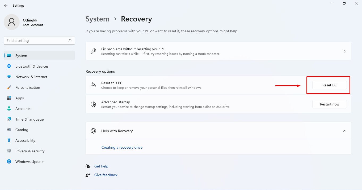
Task: Collapse the Help with Recovery section
Action: pyautogui.click(x=345, y=131)
